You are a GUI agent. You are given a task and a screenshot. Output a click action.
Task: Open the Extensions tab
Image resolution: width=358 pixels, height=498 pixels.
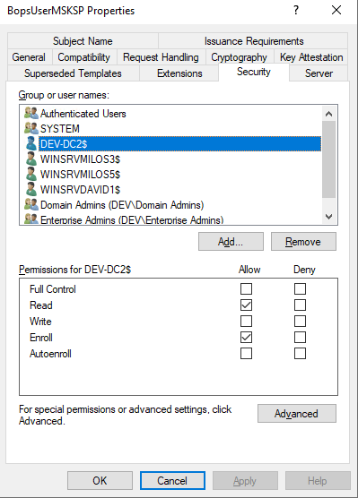(179, 73)
